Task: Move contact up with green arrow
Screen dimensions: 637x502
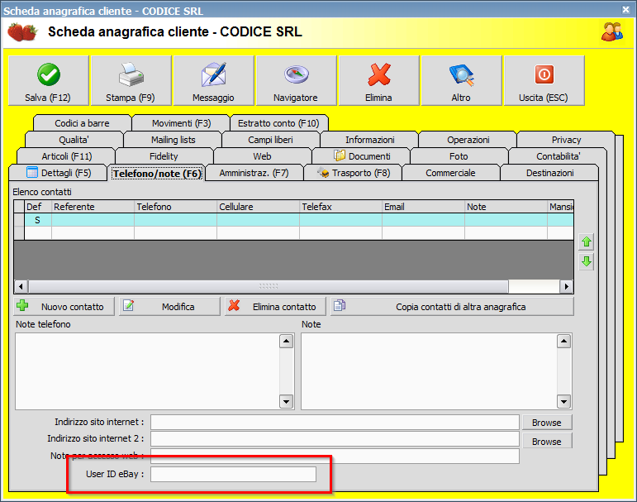Action: point(586,242)
